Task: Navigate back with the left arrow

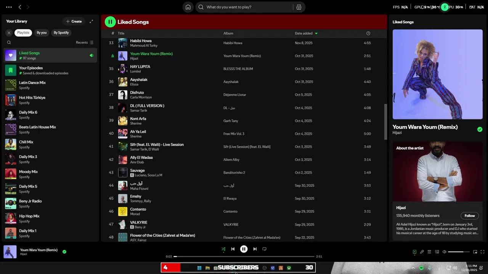Action: pyautogui.click(x=20, y=7)
